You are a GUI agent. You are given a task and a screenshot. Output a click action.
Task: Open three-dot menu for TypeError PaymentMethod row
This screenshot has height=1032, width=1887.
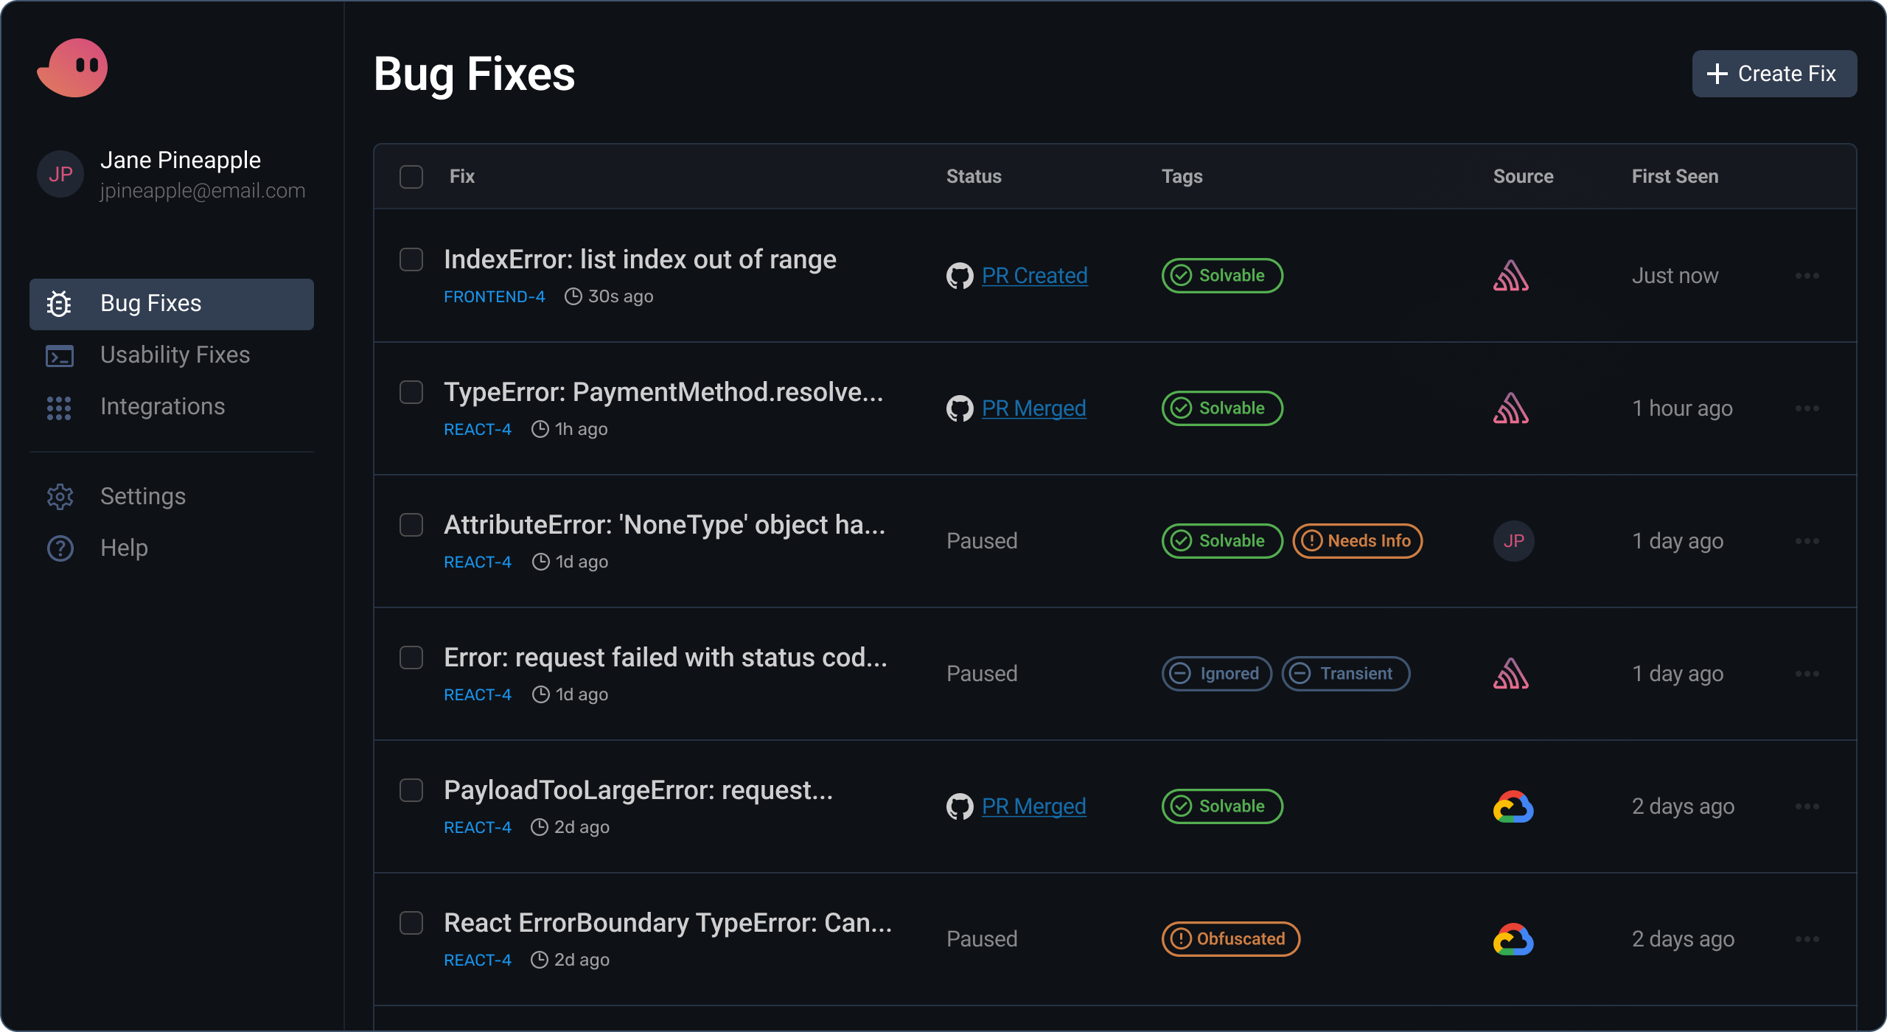pos(1807,408)
